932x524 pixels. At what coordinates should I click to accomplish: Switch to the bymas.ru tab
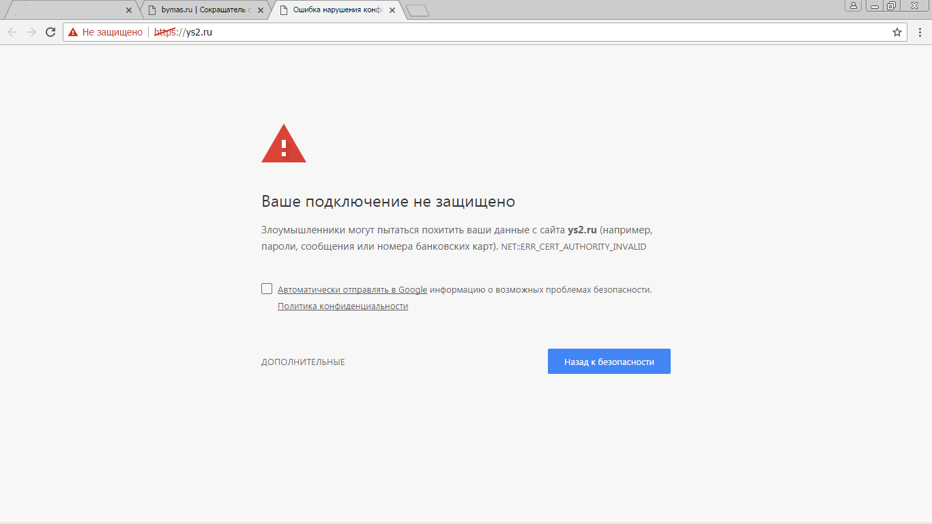[201, 10]
